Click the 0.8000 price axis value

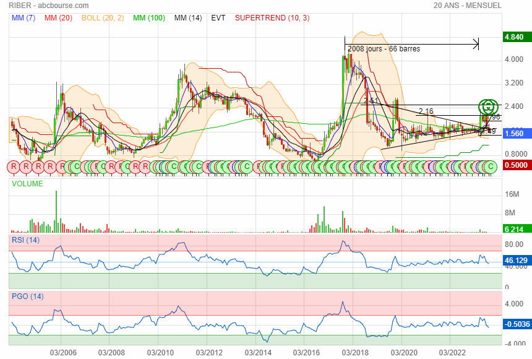click(516, 154)
